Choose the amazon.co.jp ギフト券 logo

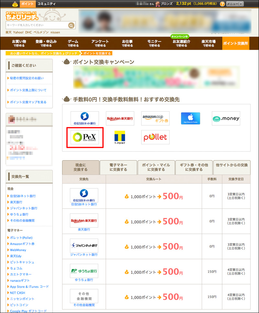pos(155,118)
